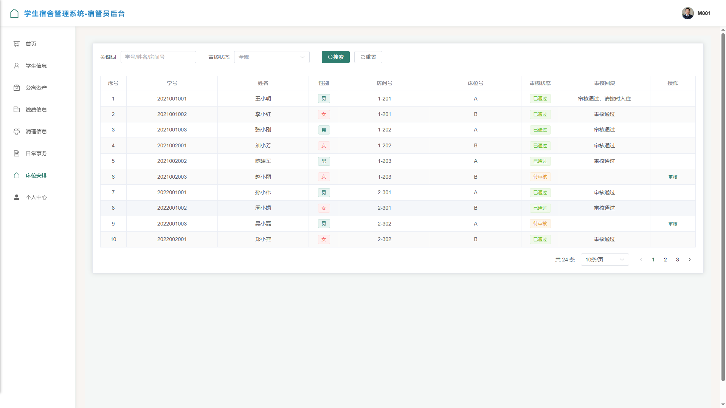
Task: Click the 已通过 tag in 王小明's row
Action: [540, 99]
